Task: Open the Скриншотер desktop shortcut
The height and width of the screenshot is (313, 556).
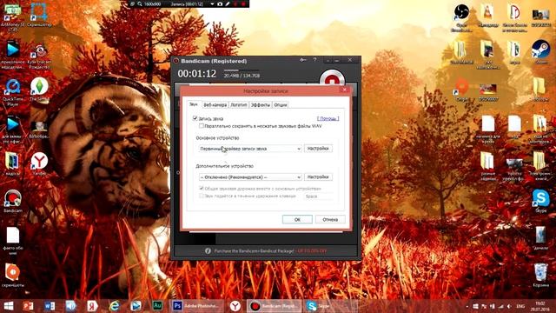Action: pos(39,15)
